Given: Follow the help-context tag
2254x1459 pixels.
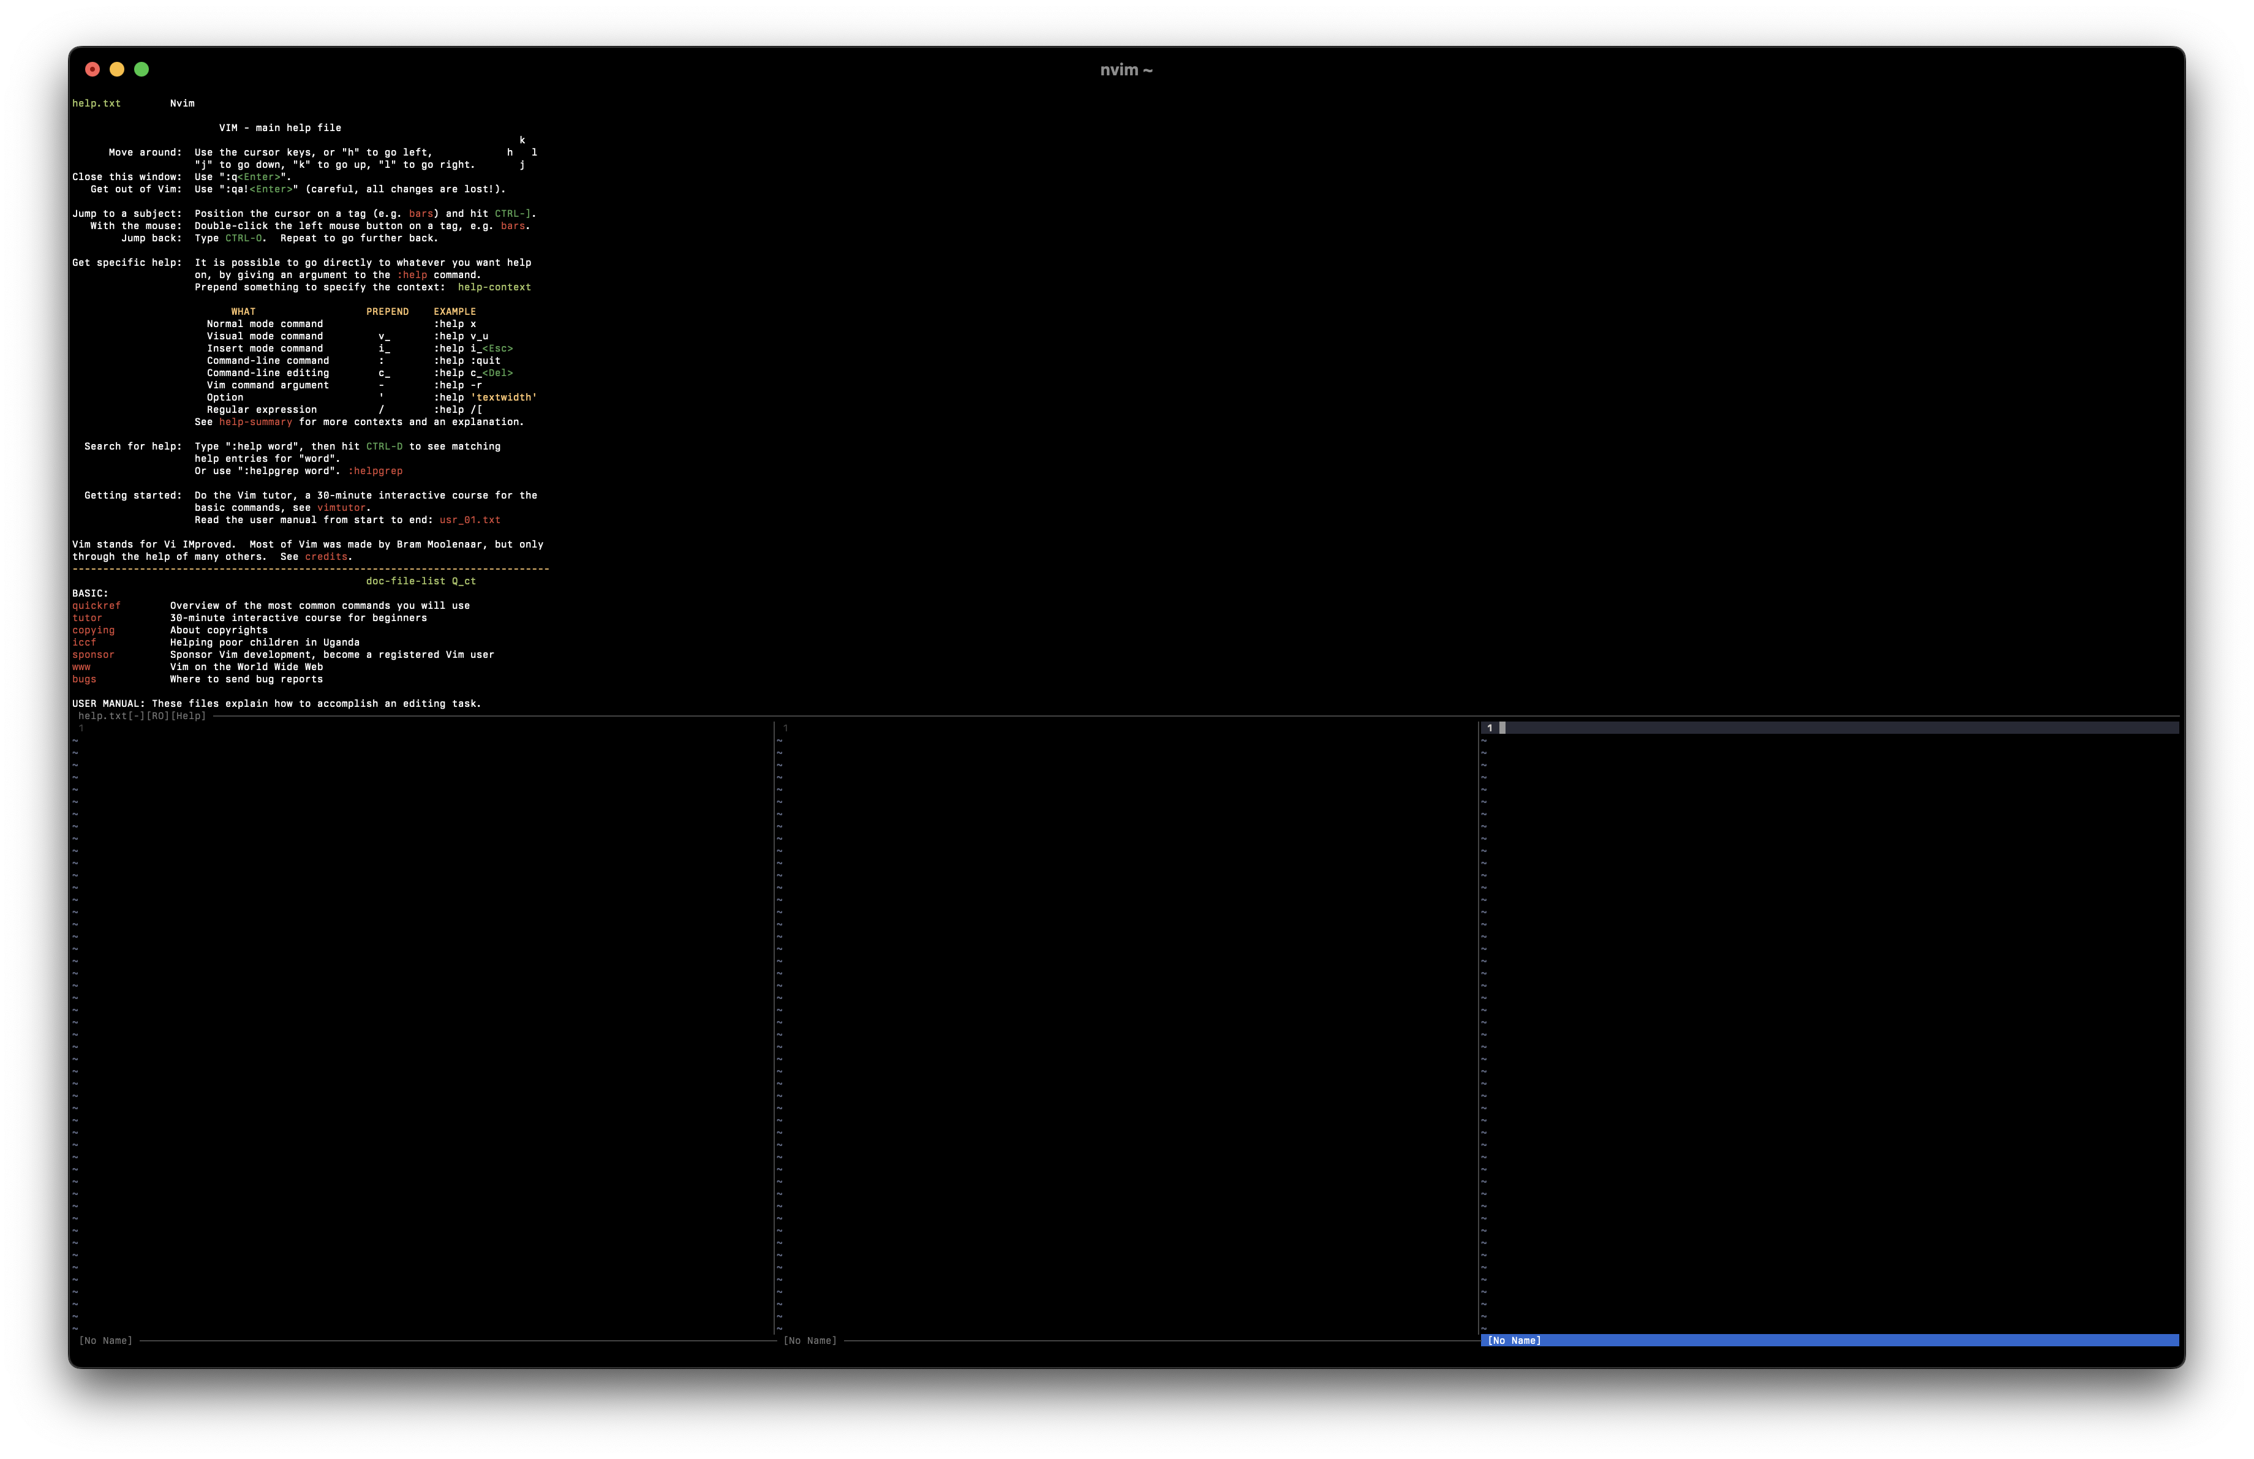Looking at the screenshot, I should coord(496,286).
